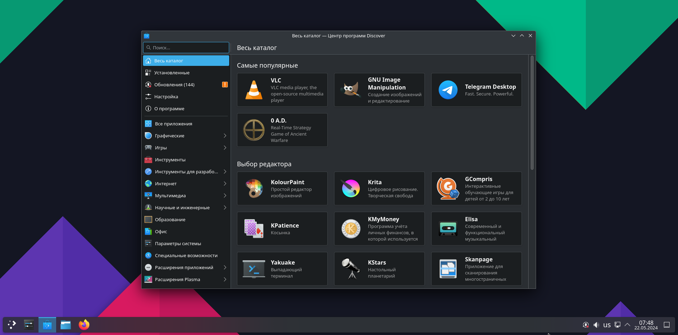This screenshot has width=678, height=335.
Task: Open Обновления (144) in the sidebar
Action: (186, 84)
